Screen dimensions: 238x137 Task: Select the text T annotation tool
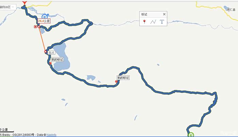coord(162,22)
